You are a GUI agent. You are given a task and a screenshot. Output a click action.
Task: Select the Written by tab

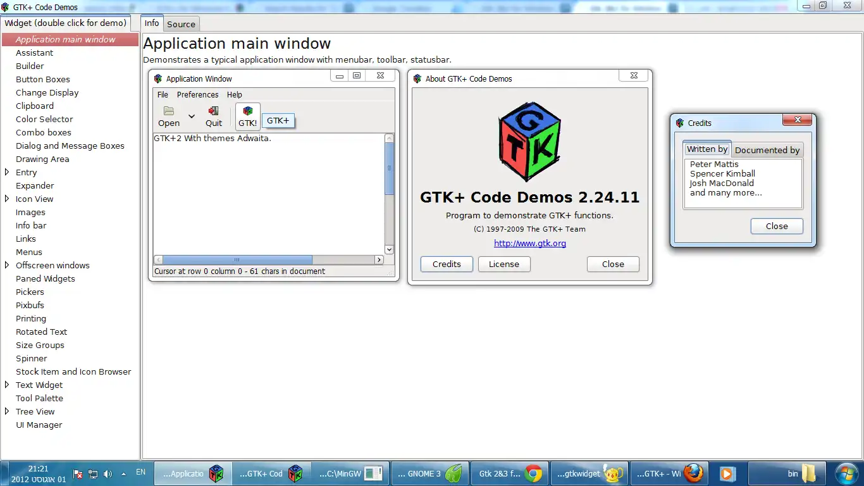pos(707,149)
